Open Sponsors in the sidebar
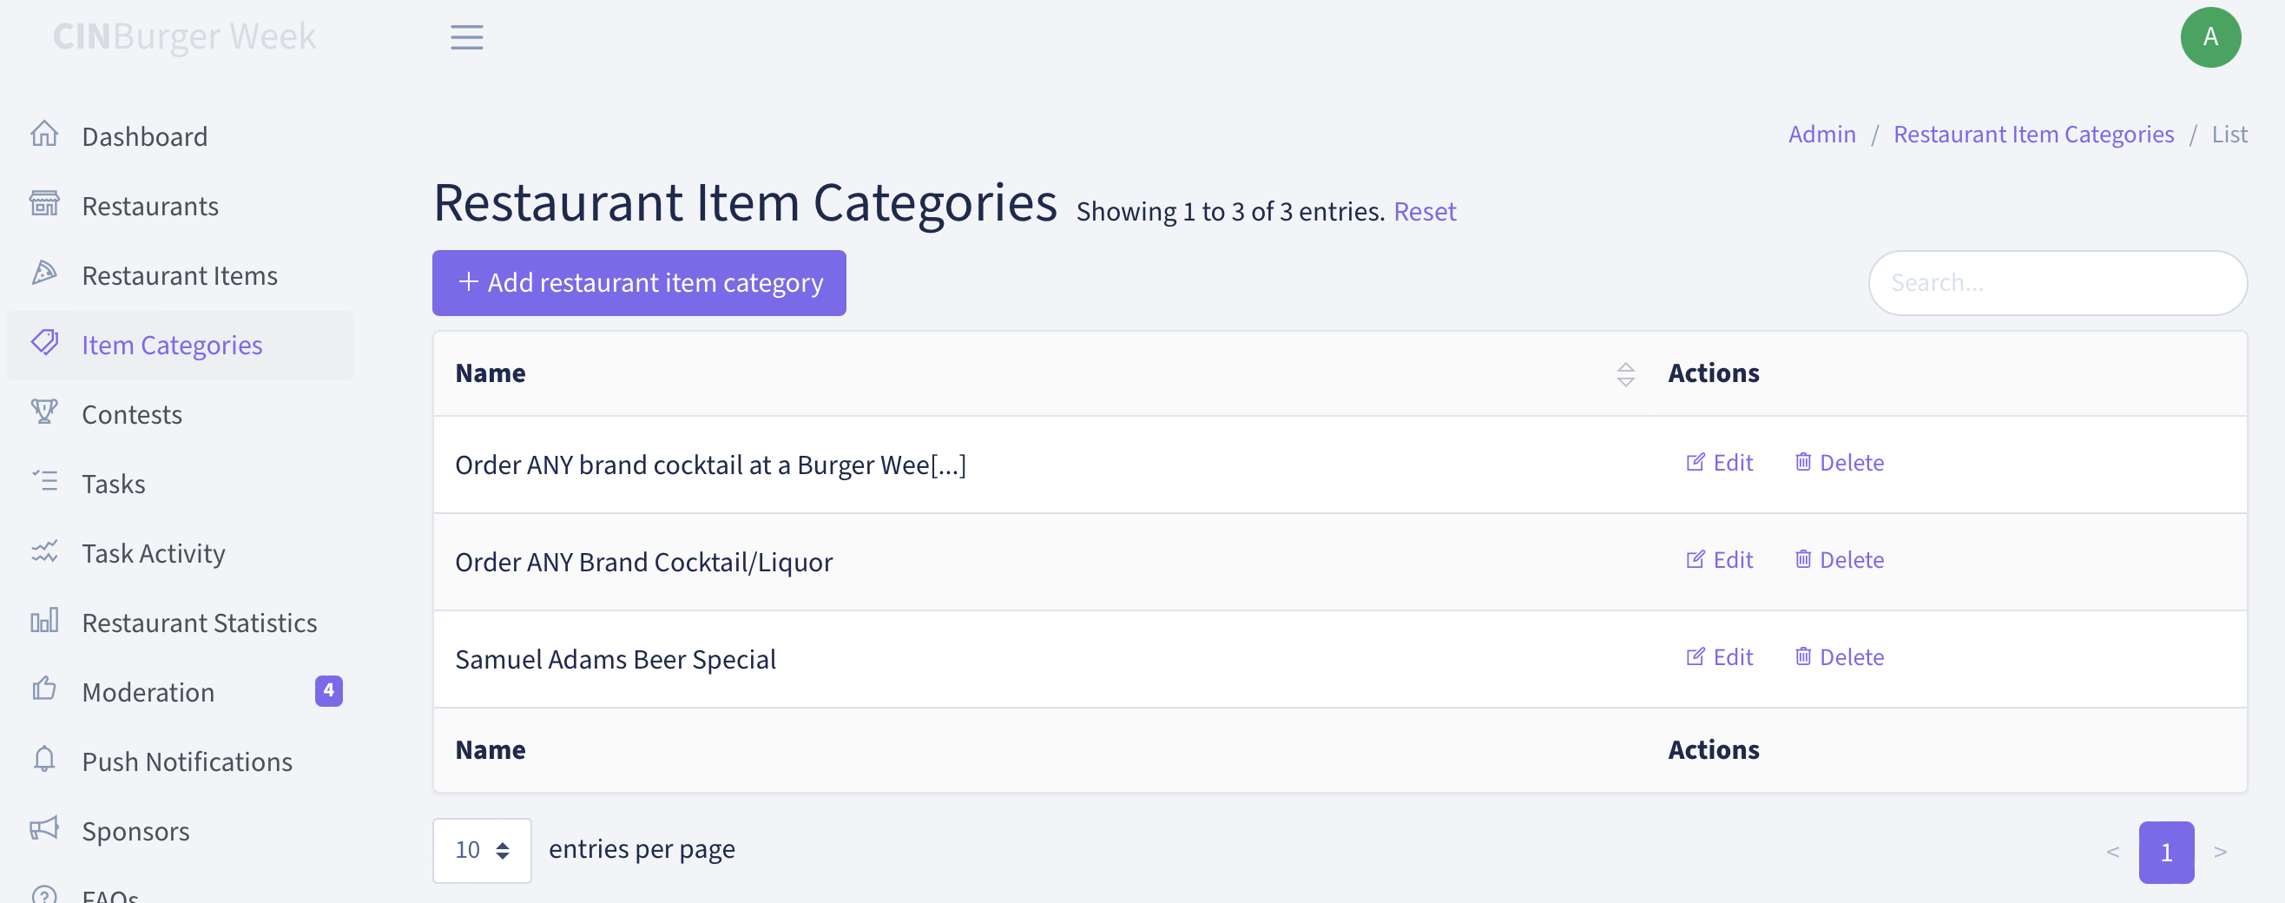 pos(135,831)
